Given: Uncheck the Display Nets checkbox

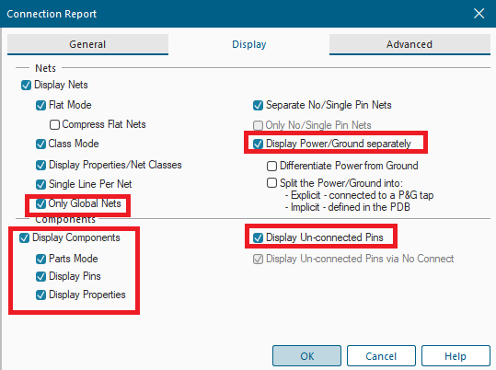Looking at the screenshot, I should [x=26, y=85].
